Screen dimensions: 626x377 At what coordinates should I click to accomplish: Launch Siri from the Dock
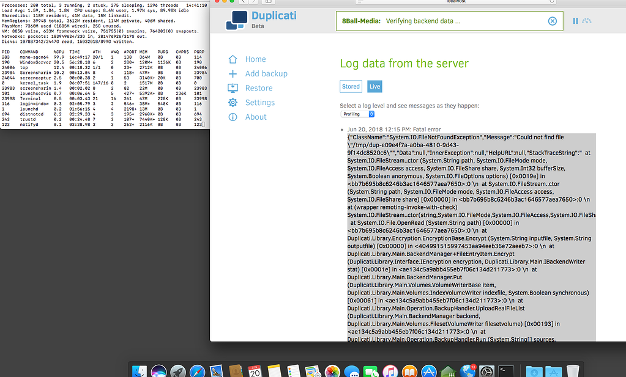(x=158, y=371)
